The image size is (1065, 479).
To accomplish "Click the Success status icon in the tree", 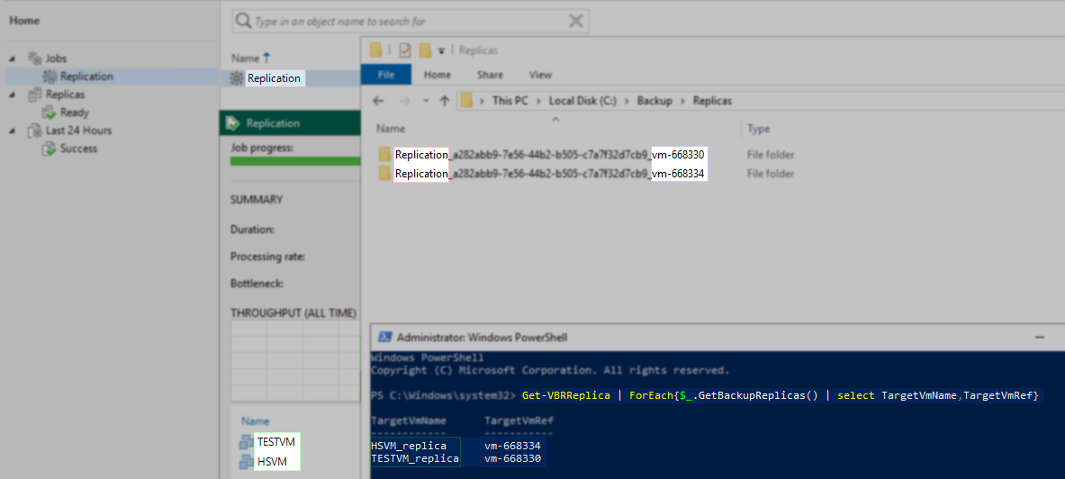I will point(49,149).
